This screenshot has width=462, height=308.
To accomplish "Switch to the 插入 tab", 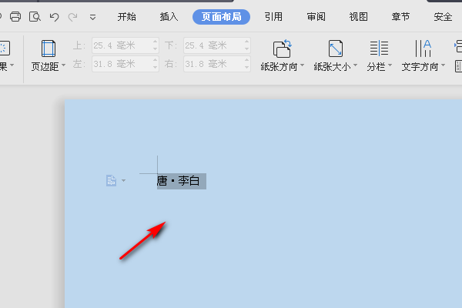I will pyautogui.click(x=169, y=17).
